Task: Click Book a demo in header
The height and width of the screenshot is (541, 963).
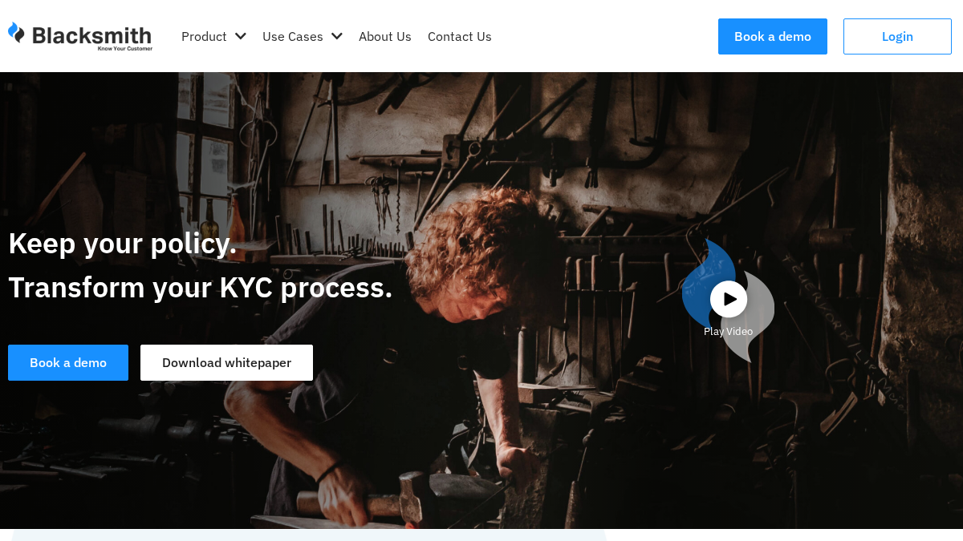Action: click(x=773, y=36)
